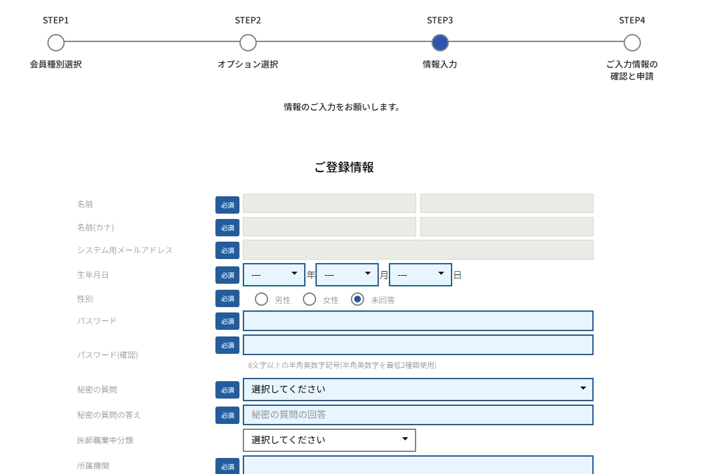Viewport: 711px width, 474px height.
Task: Click the パスワード input field
Action: pos(418,321)
